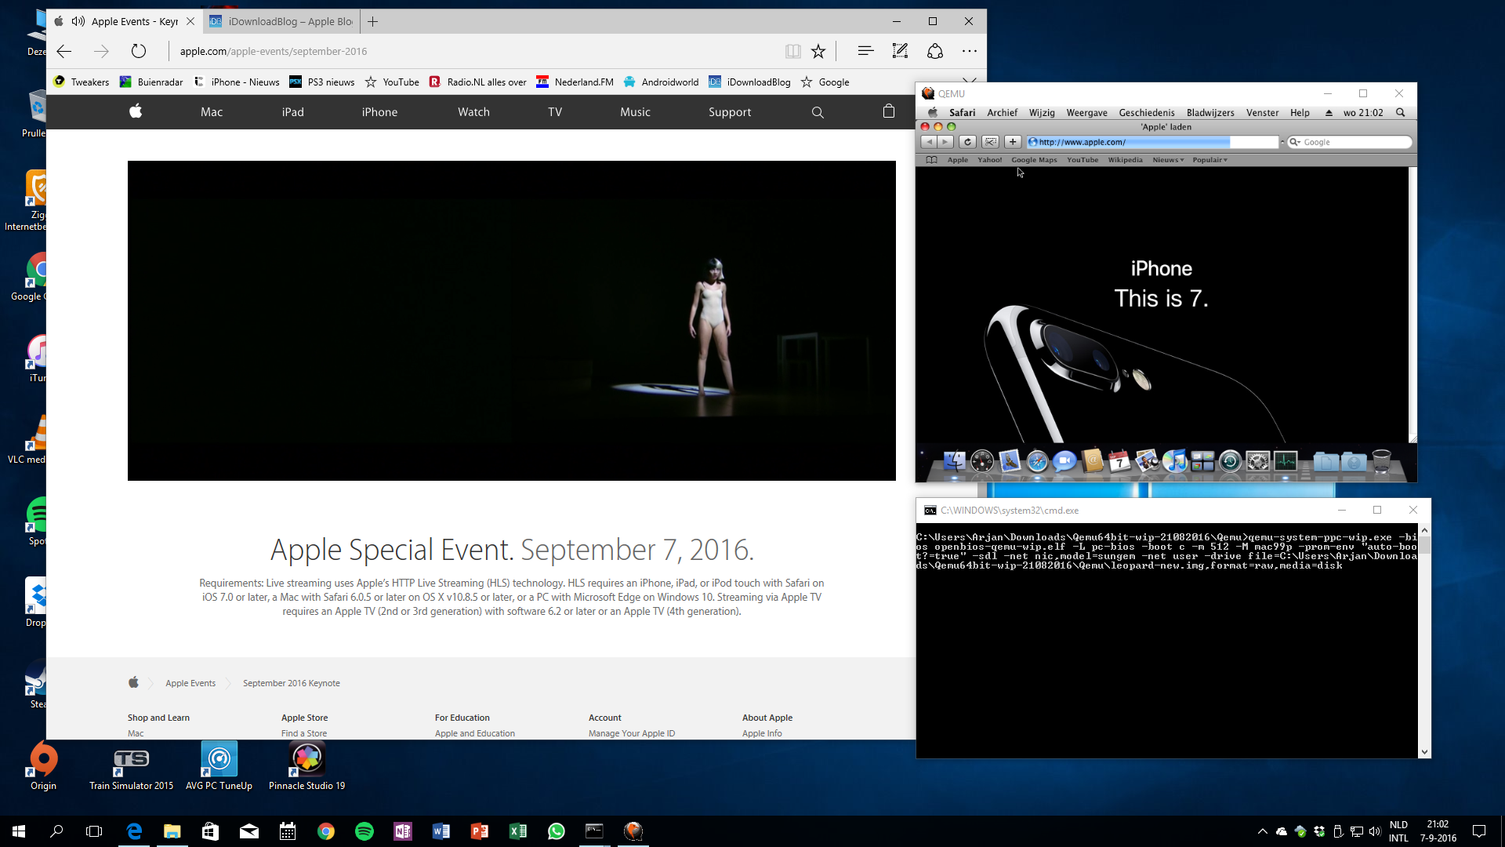Click the Apple logo in site navigation
The image size is (1505, 847).
point(136,111)
